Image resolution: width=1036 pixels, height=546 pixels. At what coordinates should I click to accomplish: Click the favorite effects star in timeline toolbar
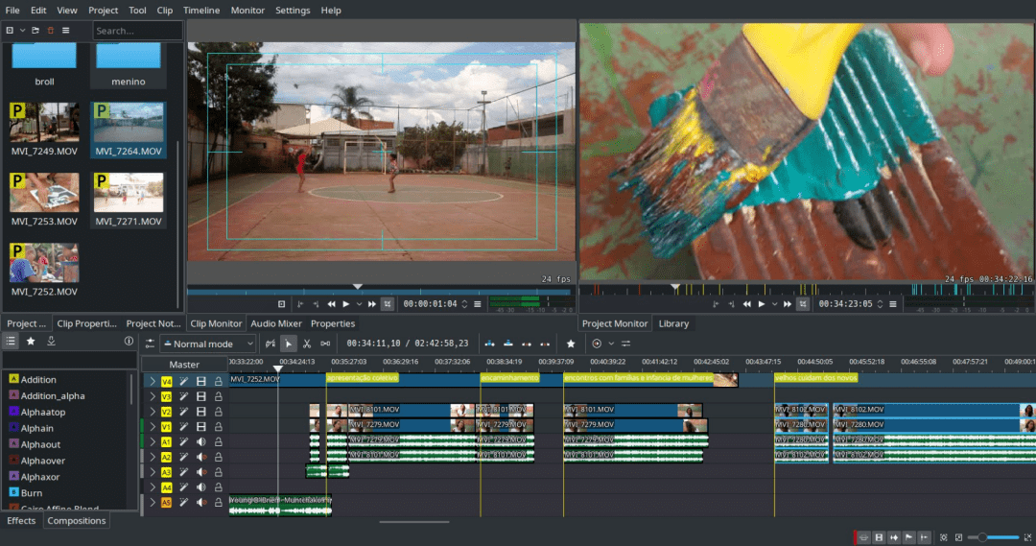[x=571, y=344]
